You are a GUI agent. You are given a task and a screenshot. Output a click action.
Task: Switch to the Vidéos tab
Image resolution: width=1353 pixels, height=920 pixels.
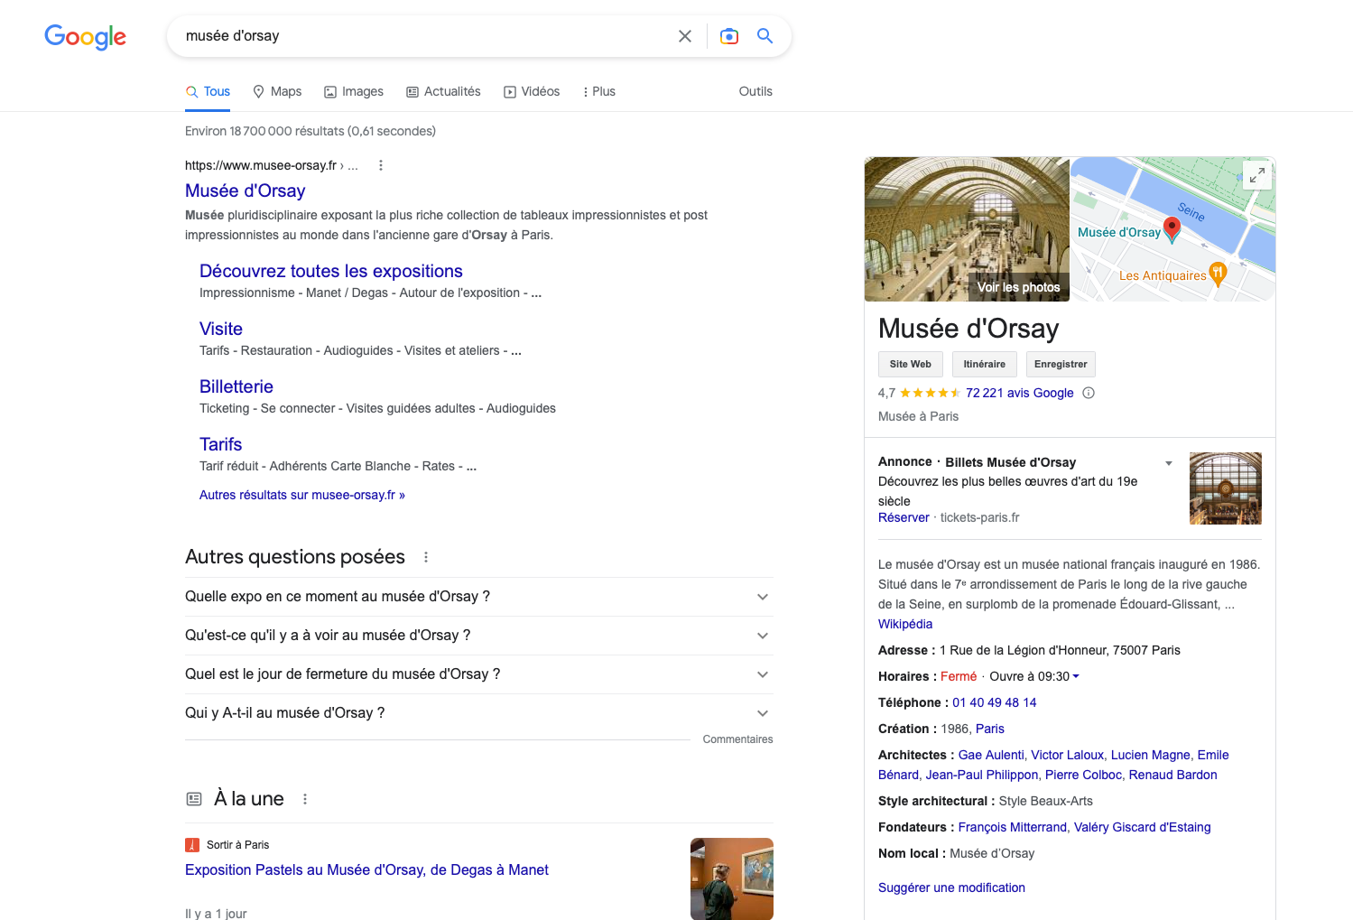tap(532, 91)
